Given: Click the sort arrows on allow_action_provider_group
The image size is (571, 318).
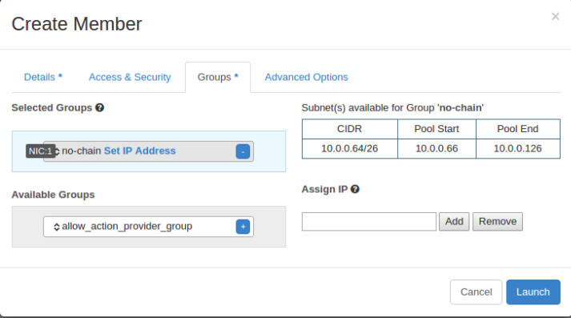Looking at the screenshot, I should [x=56, y=227].
